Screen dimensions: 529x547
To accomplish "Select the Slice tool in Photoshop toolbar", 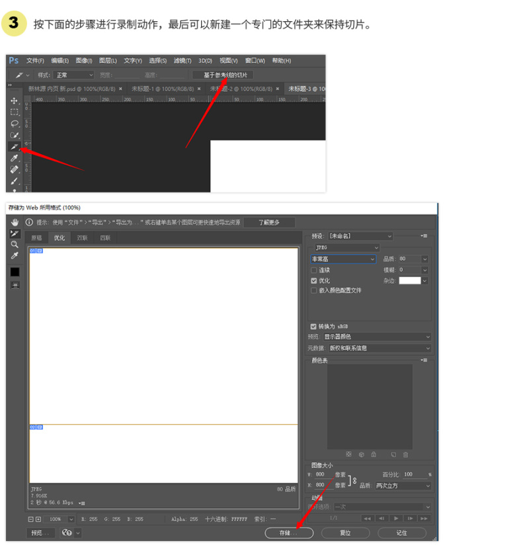I will pos(14,146).
